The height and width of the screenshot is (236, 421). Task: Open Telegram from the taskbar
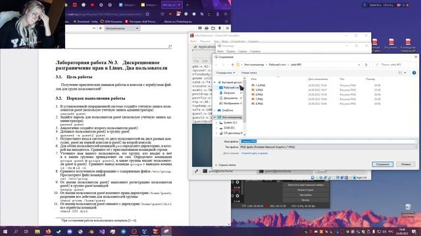(x=123, y=231)
